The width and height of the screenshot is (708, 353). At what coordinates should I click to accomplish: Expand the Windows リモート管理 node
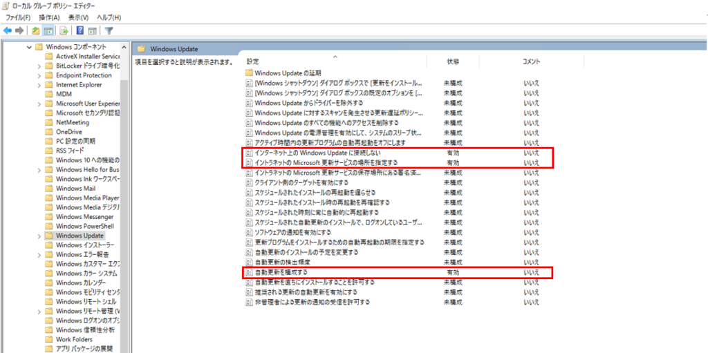point(39,311)
